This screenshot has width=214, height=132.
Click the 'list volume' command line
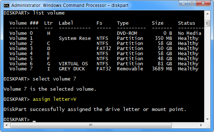[x=34, y=13]
